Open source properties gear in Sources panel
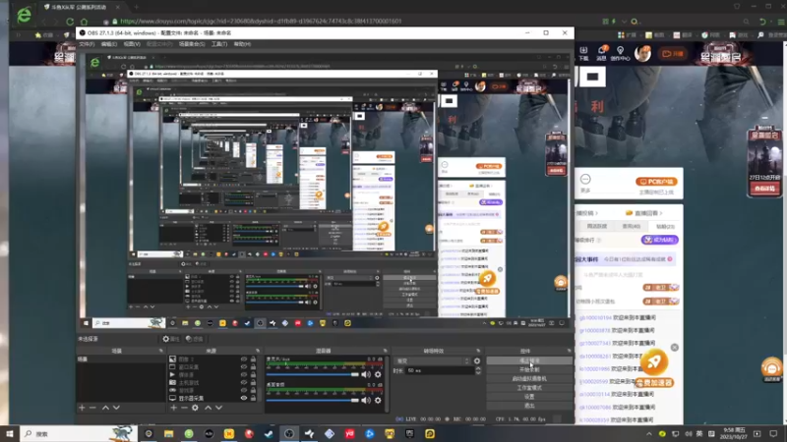 pos(195,408)
